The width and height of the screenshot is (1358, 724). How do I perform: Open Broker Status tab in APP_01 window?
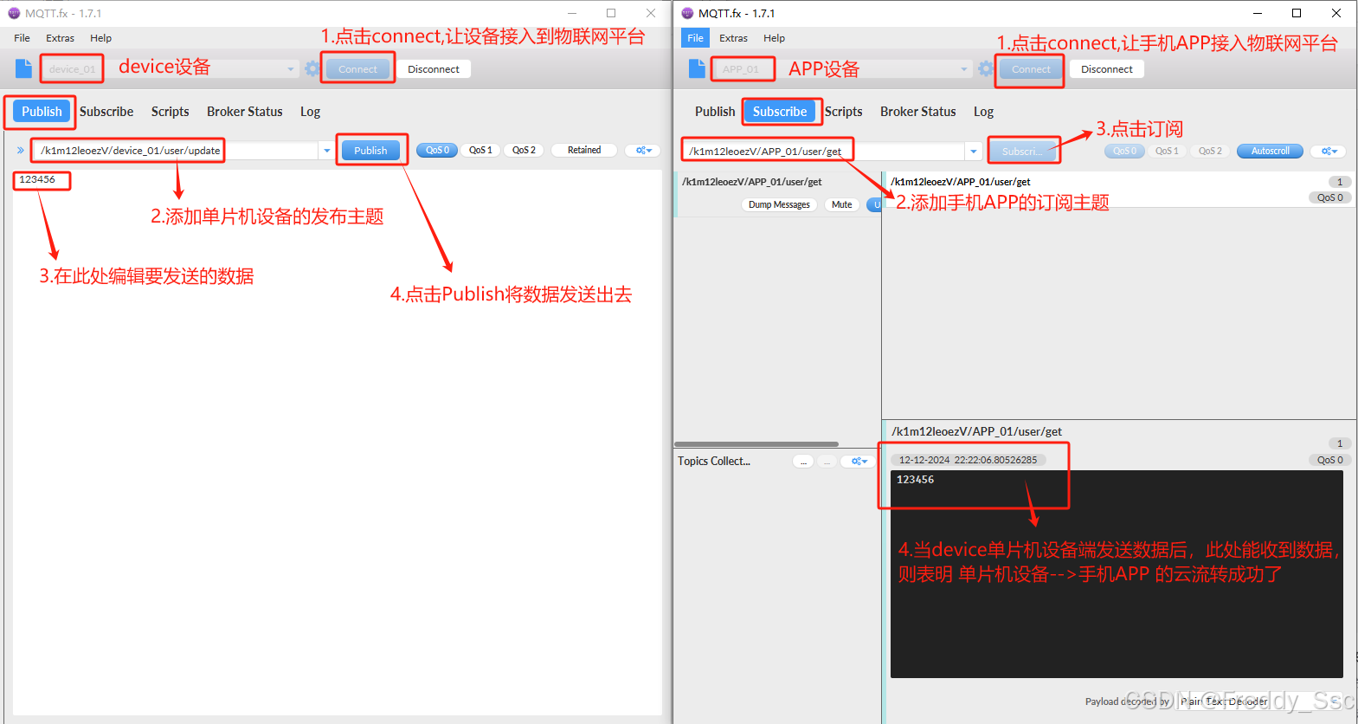point(918,112)
